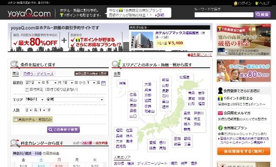This screenshot has width=276, height=167.
Task: Click the ログイン link
Action: pyautogui.click(x=245, y=3)
